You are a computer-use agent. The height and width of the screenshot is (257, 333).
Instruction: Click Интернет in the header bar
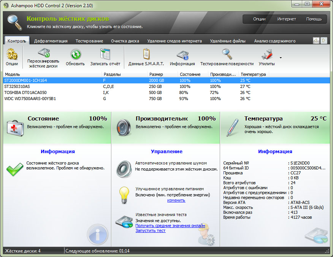coord(287,19)
